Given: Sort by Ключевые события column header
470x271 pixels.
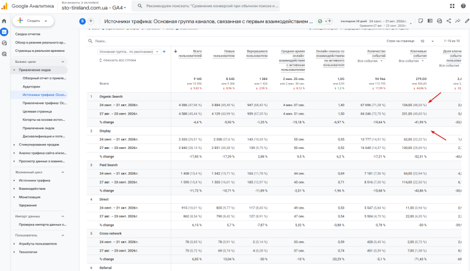Looking at the screenshot, I should pyautogui.click(x=418, y=54).
